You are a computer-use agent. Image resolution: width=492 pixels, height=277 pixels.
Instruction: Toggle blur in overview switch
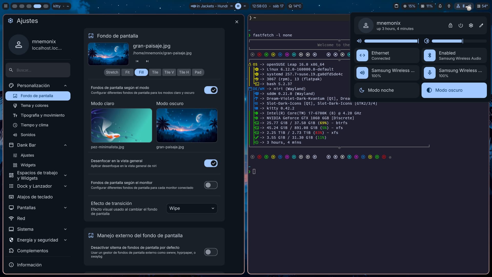coord(211,163)
